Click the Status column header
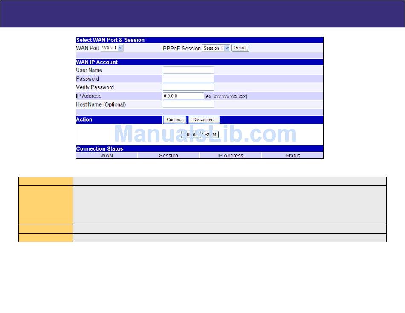Image resolution: width=405 pixels, height=313 pixels. [292, 156]
